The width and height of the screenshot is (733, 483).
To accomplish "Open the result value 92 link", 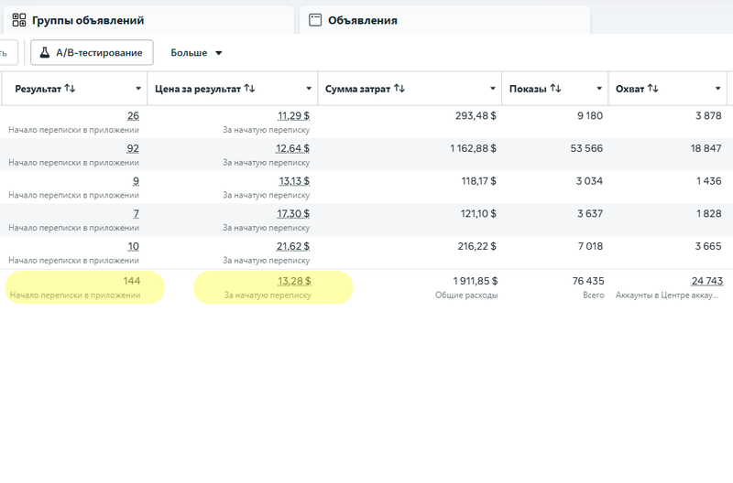I will (x=133, y=148).
